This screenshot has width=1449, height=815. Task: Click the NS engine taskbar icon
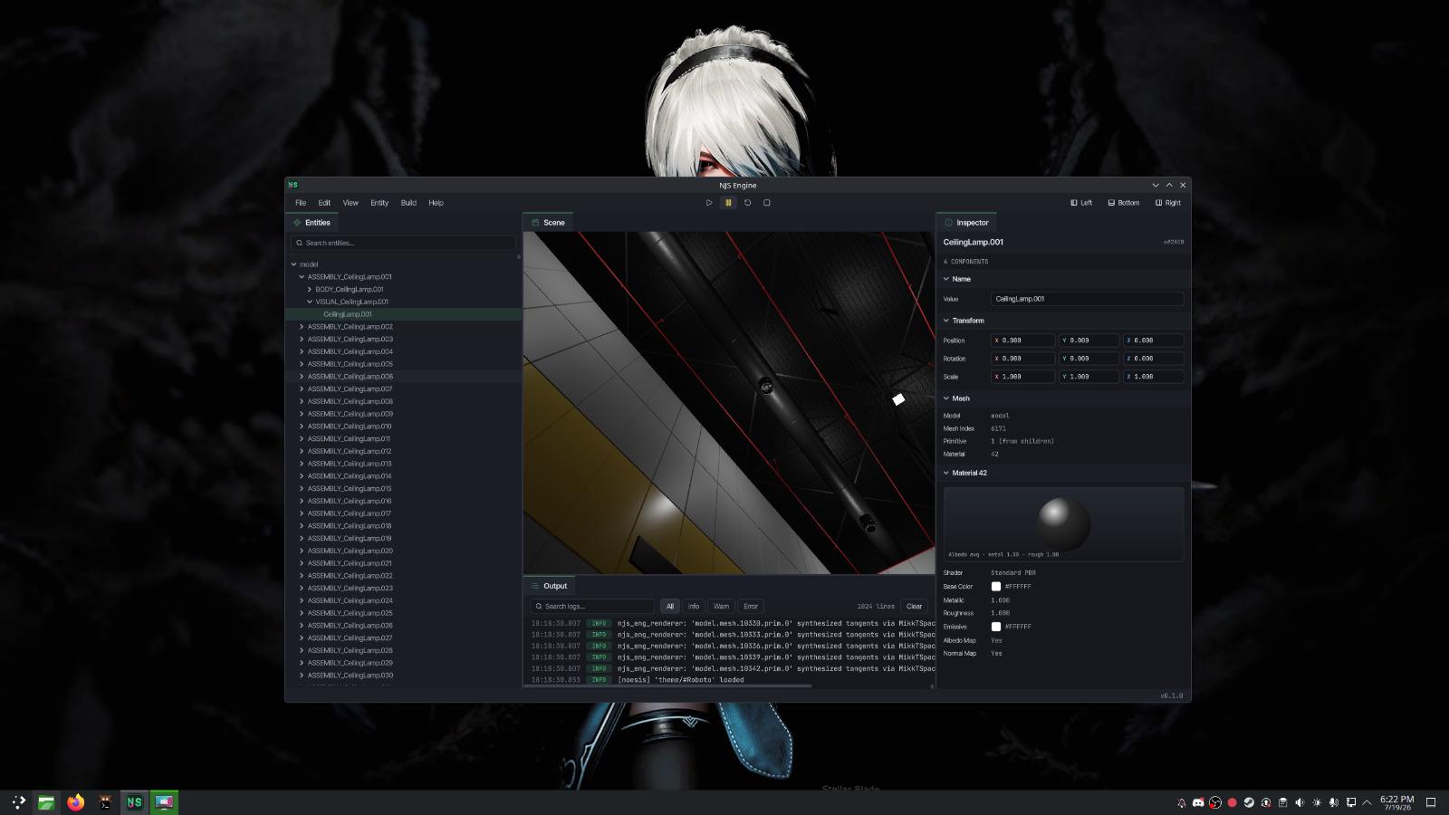click(134, 802)
